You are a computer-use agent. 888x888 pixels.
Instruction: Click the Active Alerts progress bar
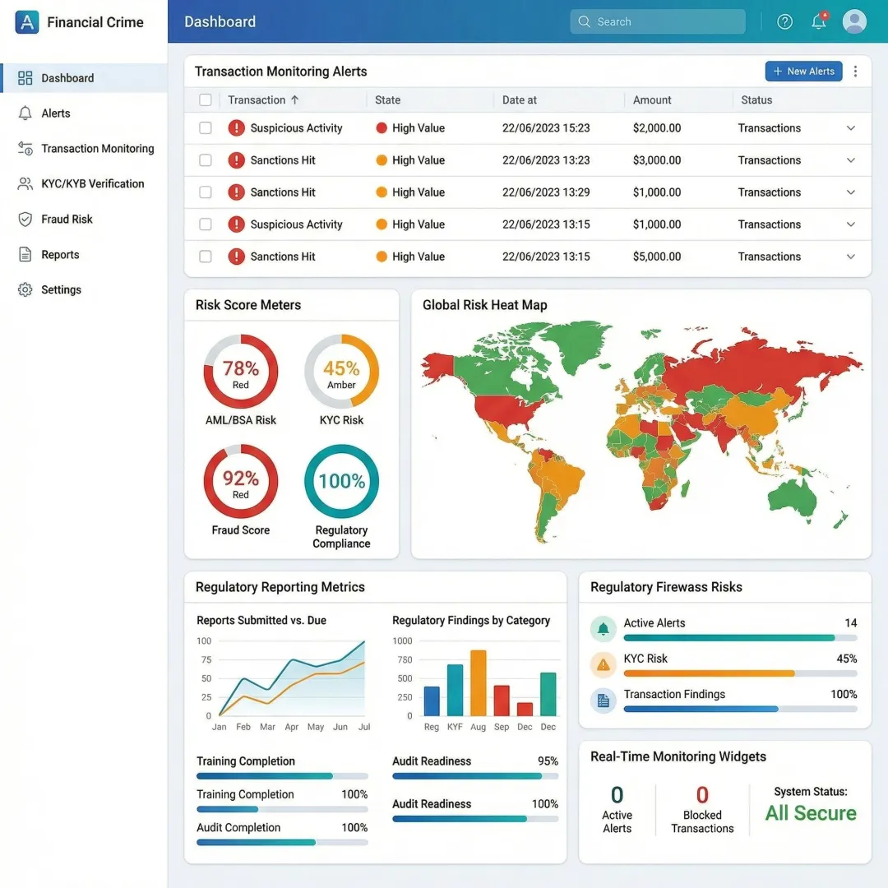(x=740, y=638)
